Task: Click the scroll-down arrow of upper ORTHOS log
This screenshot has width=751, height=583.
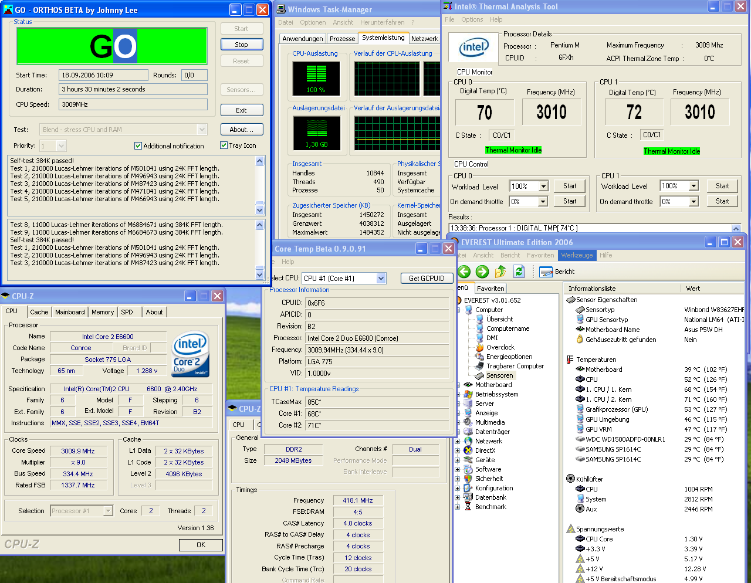Action: coord(260,210)
